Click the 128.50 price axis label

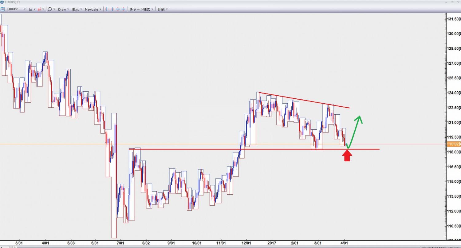pos(453,49)
